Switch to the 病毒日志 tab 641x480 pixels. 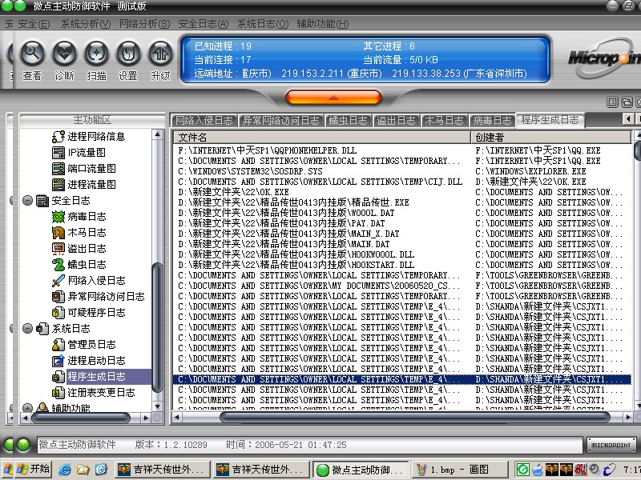[492, 121]
